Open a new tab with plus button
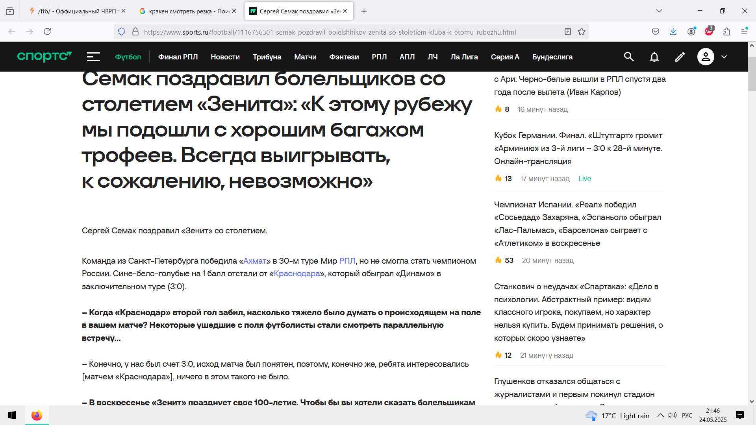 point(364,11)
